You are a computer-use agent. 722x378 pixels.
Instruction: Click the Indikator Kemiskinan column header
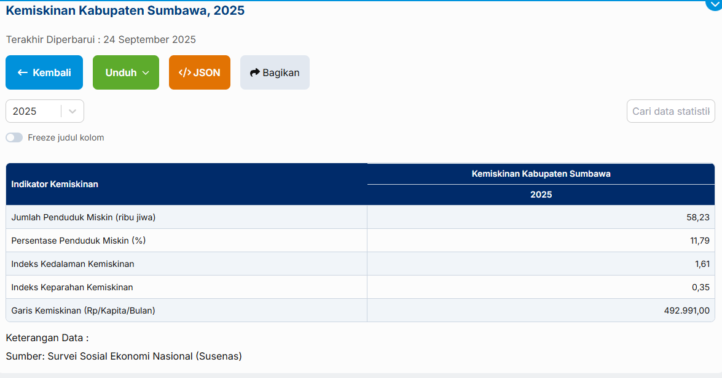(55, 184)
